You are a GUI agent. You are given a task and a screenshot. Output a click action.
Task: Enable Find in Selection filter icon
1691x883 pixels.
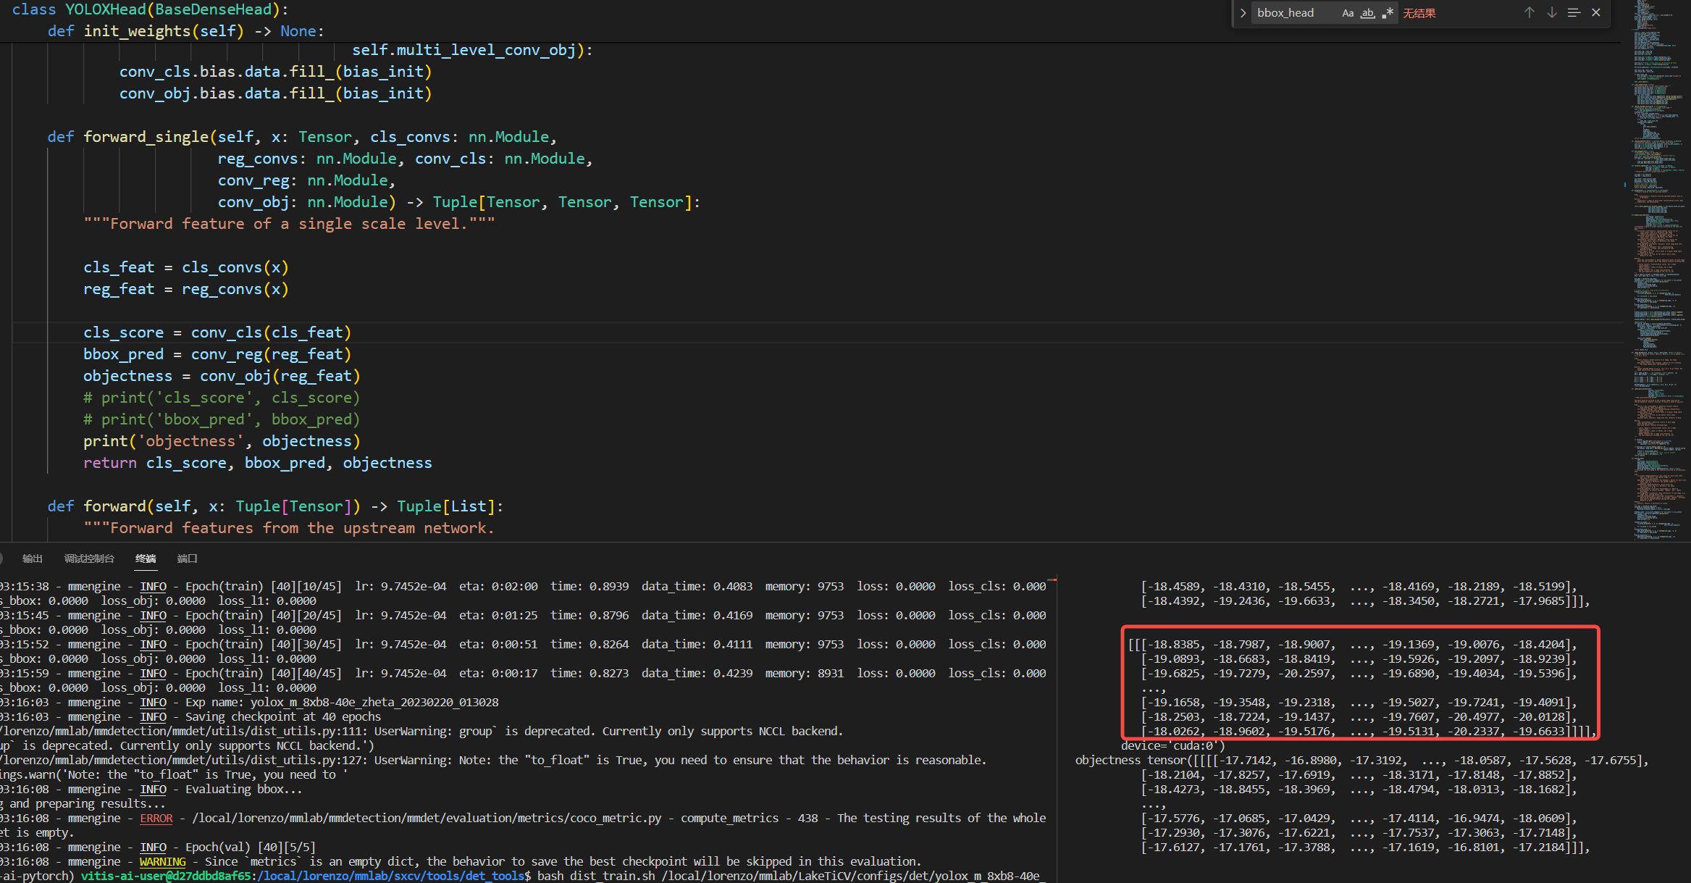coord(1573,12)
